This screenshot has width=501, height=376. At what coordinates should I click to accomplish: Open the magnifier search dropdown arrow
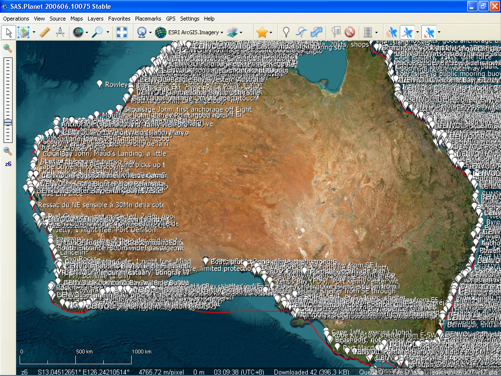pyautogui.click(x=108, y=32)
